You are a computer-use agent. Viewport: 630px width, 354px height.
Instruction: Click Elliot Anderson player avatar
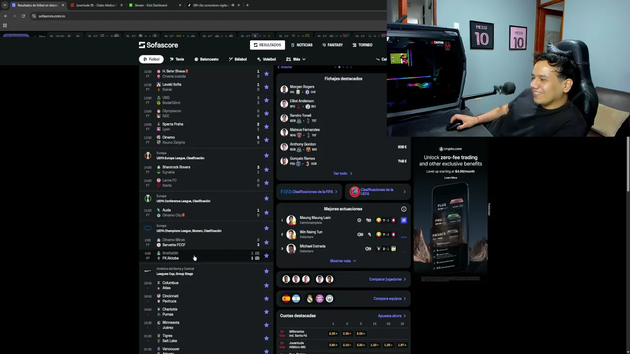284,104
